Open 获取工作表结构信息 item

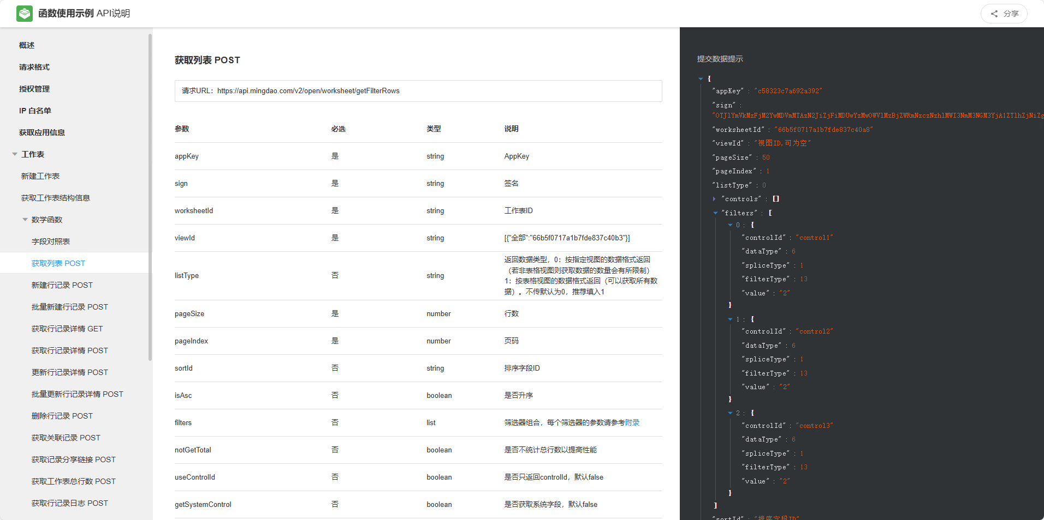pos(55,198)
